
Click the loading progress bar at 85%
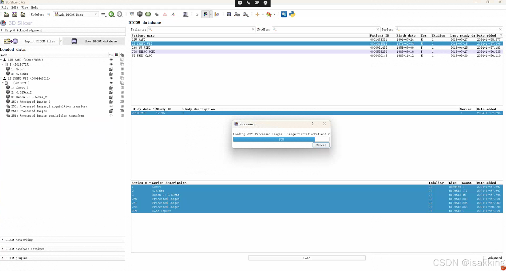[x=281, y=139]
